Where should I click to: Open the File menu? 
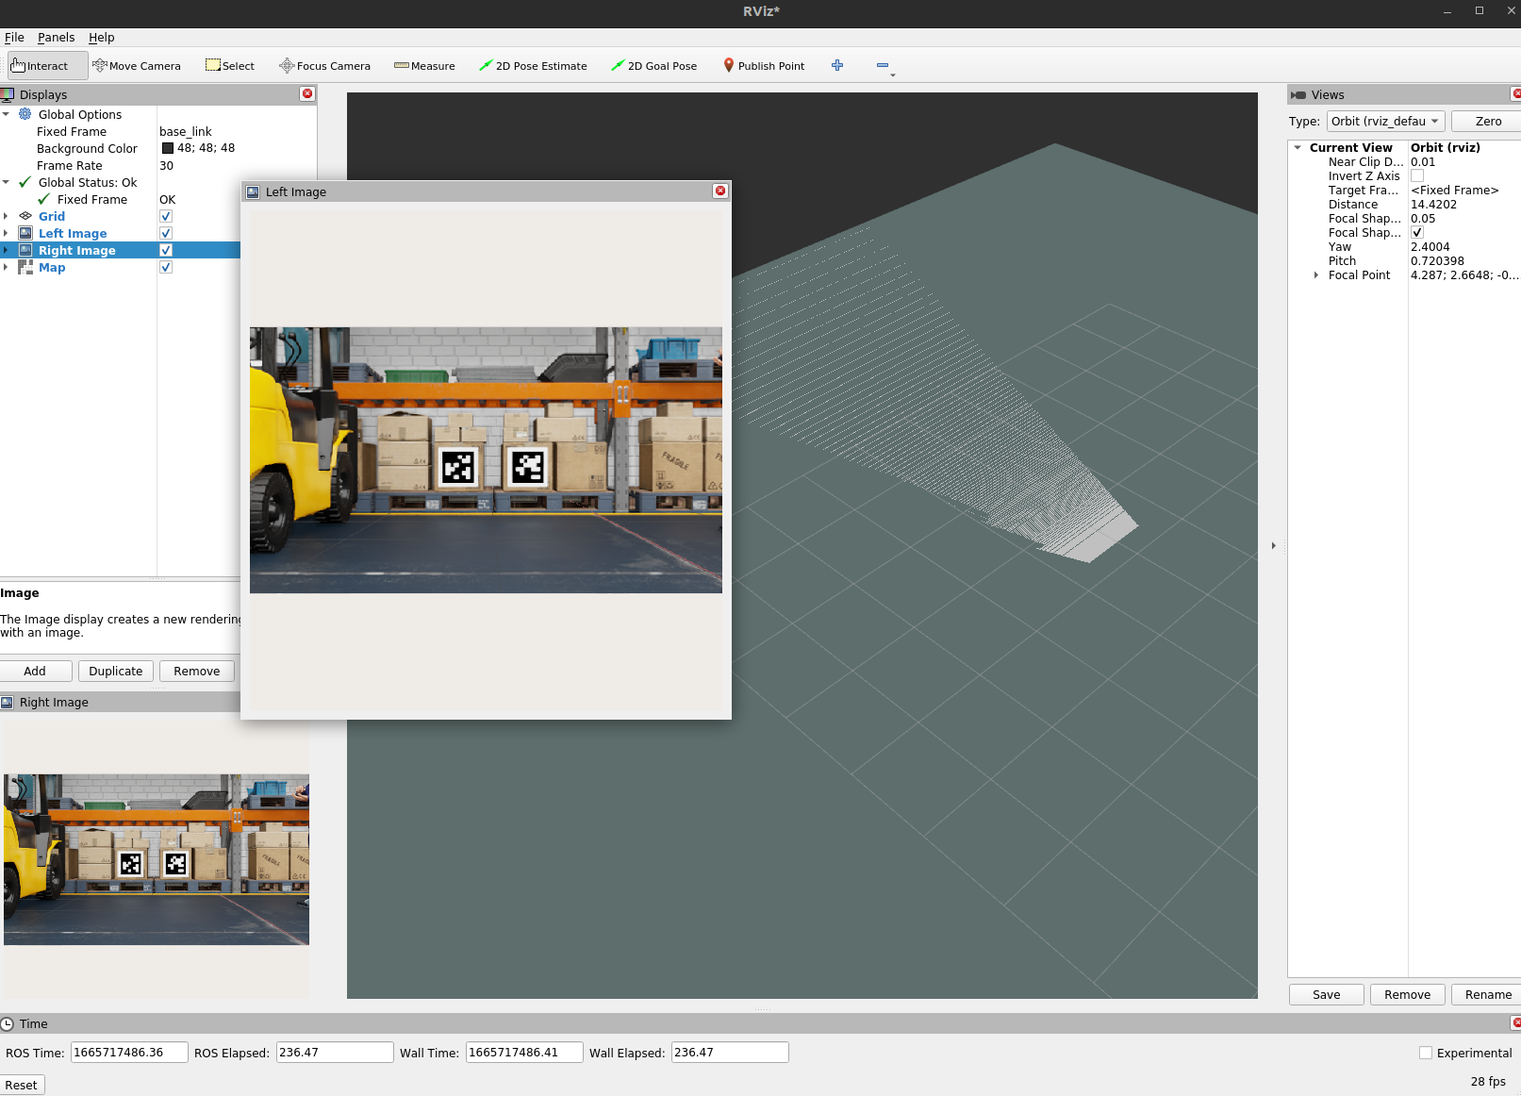[14, 37]
